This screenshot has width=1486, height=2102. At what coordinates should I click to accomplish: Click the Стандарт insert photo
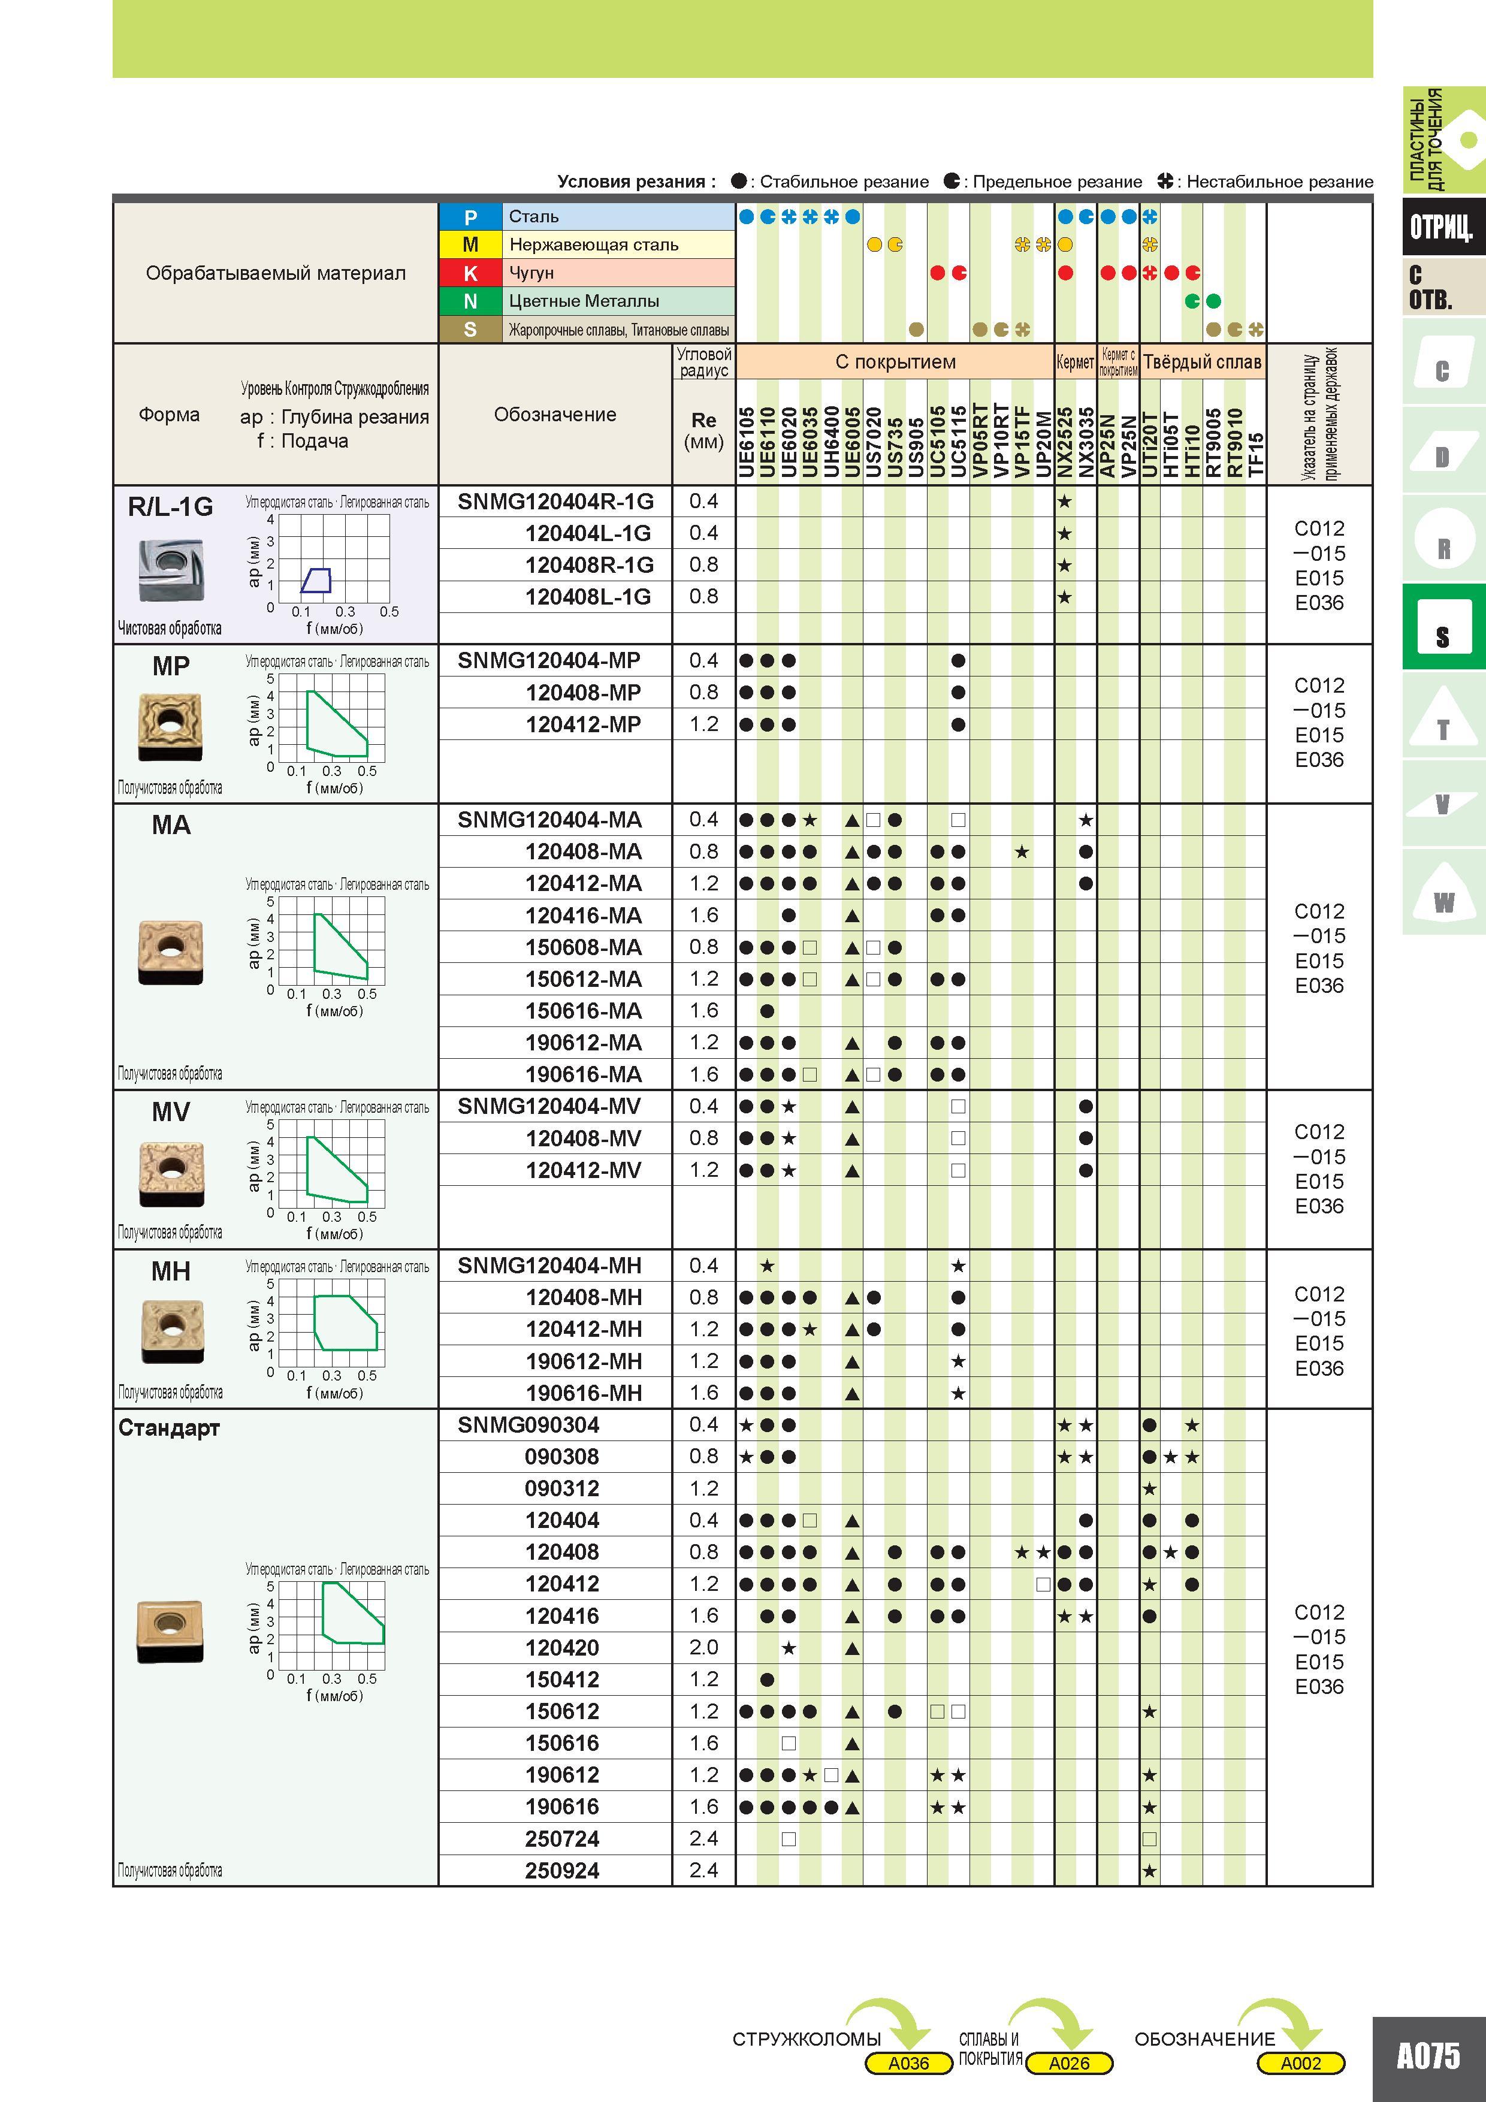170,1632
